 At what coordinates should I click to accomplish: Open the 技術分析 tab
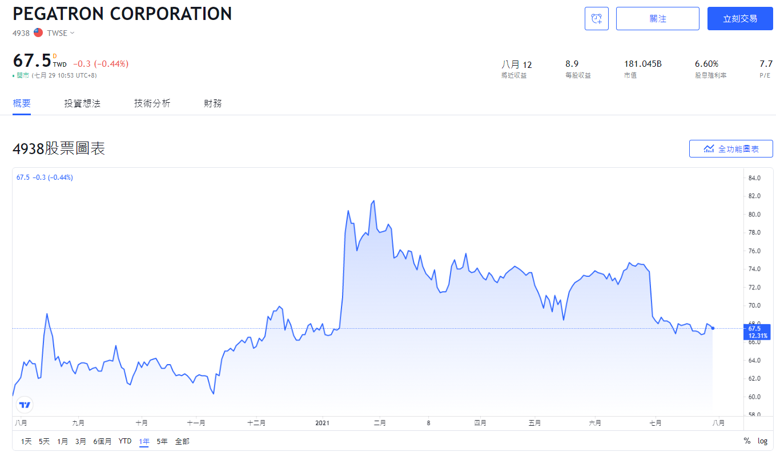click(152, 103)
